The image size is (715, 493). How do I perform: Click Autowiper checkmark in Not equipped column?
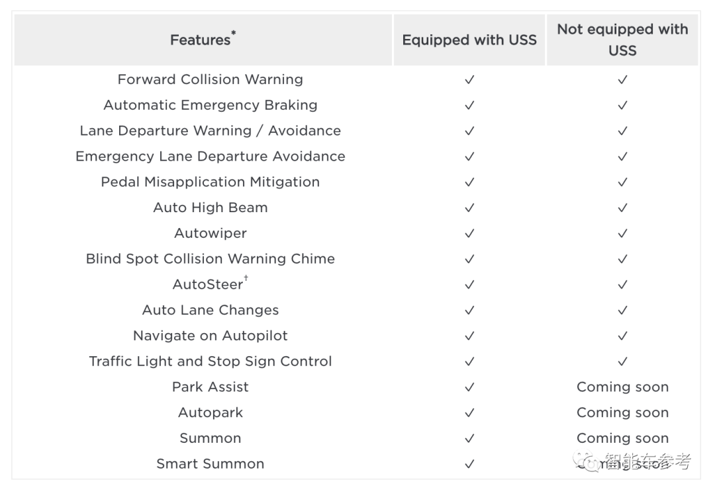click(622, 233)
